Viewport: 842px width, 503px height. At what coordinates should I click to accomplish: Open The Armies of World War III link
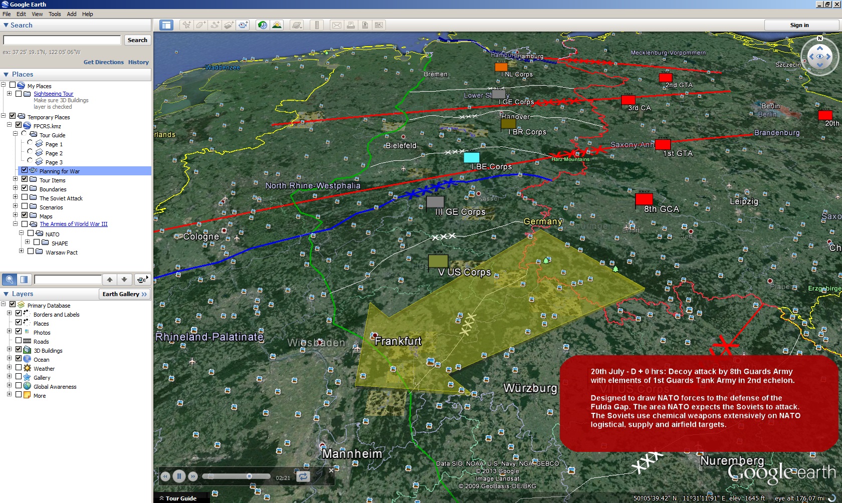click(x=74, y=224)
